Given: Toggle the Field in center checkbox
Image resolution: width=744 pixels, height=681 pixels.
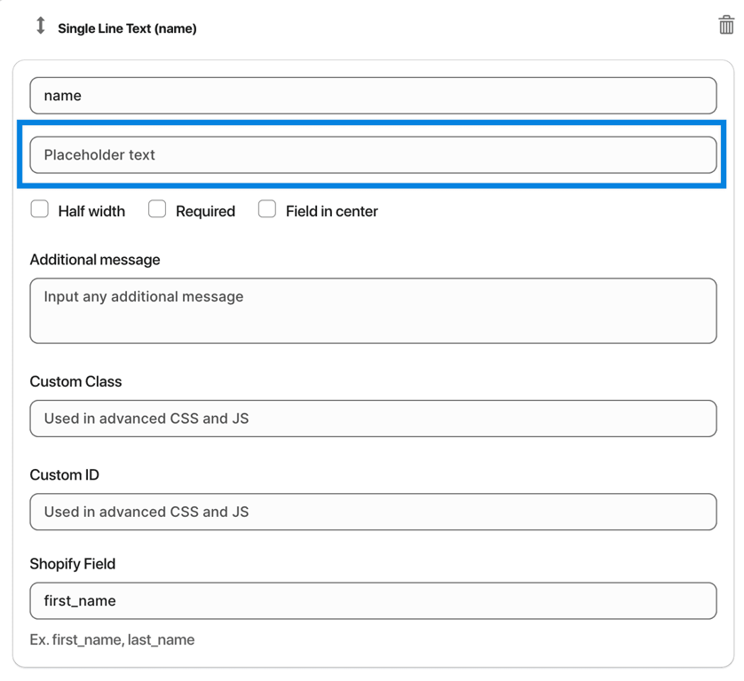Looking at the screenshot, I should click(x=267, y=209).
